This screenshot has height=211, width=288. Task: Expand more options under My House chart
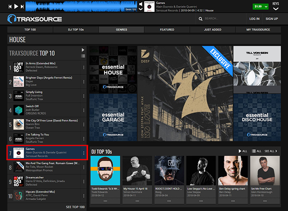tap(137, 201)
